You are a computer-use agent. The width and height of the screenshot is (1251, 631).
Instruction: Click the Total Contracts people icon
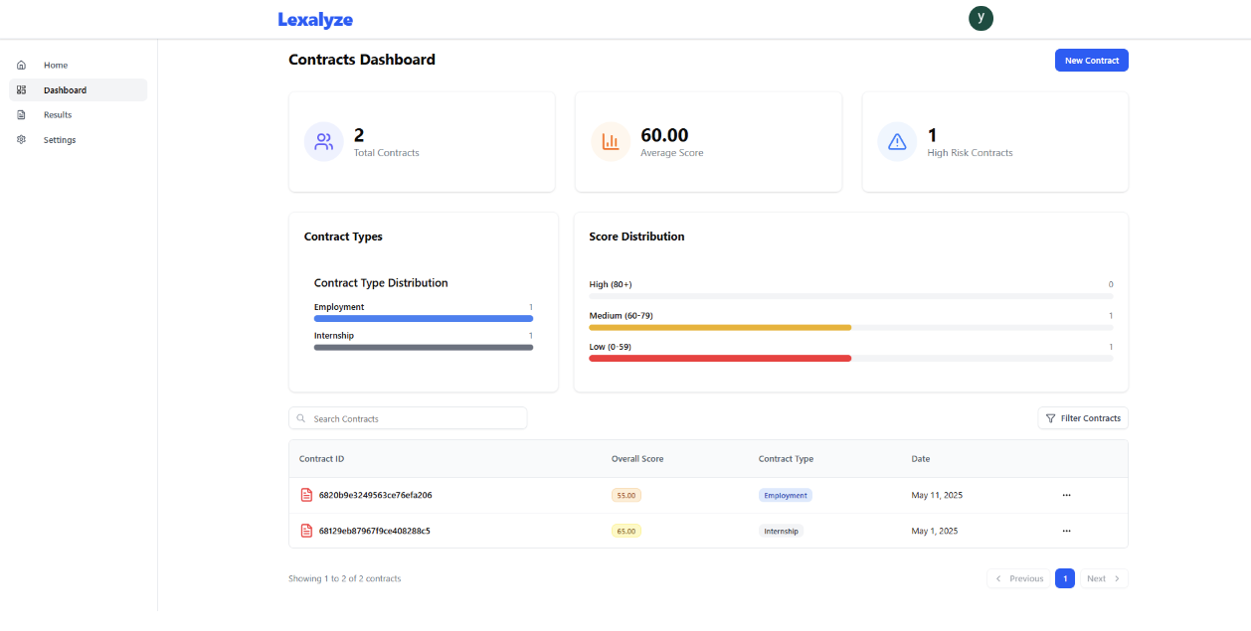tap(323, 141)
